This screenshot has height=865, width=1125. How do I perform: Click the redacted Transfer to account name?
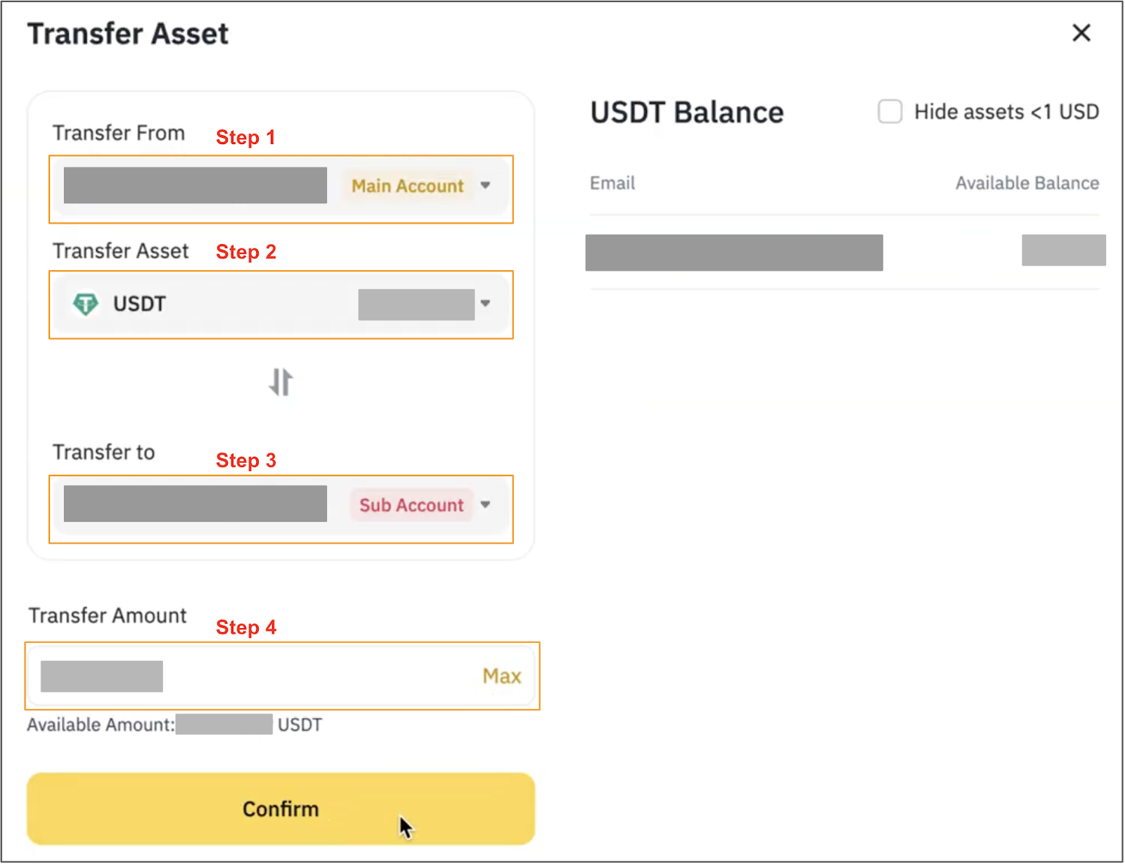(195, 504)
